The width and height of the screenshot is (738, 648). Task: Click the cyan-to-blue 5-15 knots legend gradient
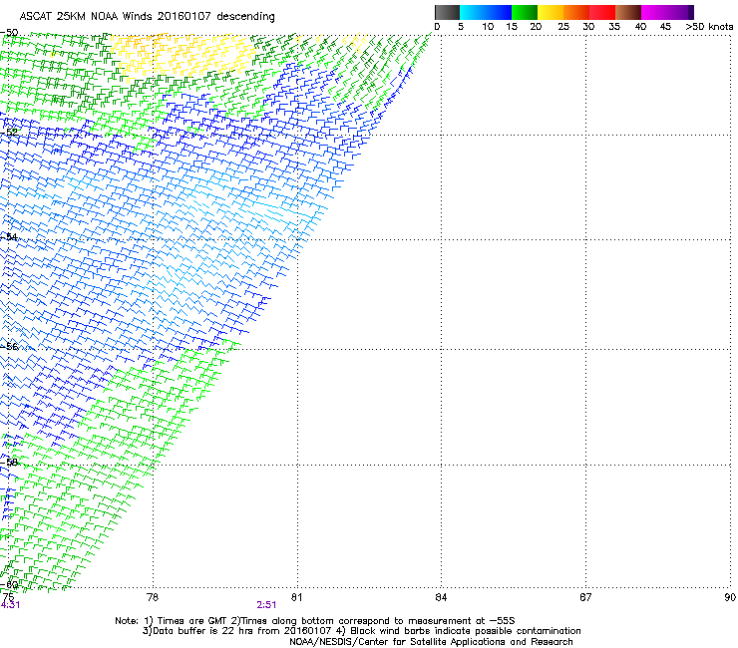(x=486, y=12)
